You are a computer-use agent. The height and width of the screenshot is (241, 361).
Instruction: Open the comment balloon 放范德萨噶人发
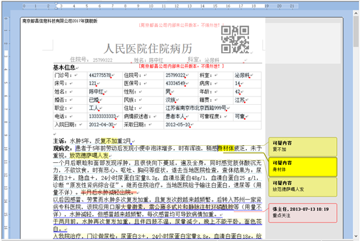(x=302, y=186)
